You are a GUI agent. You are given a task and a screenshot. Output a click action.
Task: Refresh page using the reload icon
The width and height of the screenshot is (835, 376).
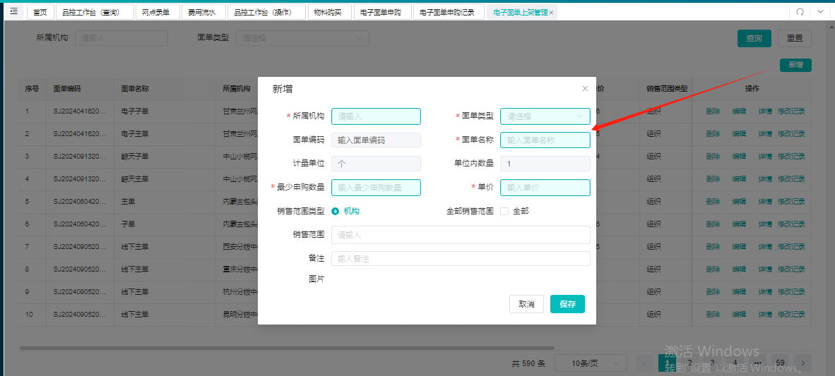tap(800, 12)
